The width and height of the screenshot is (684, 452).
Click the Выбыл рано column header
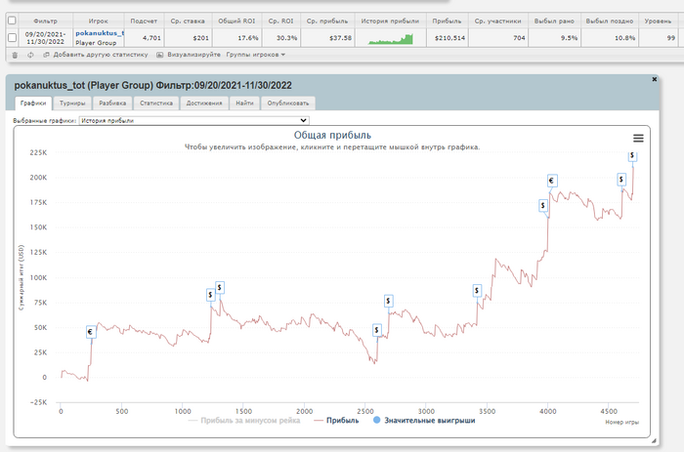coord(554,21)
